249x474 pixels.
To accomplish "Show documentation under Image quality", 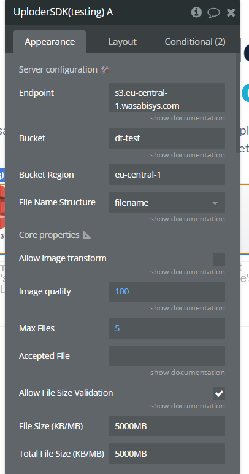I will click(x=188, y=308).
